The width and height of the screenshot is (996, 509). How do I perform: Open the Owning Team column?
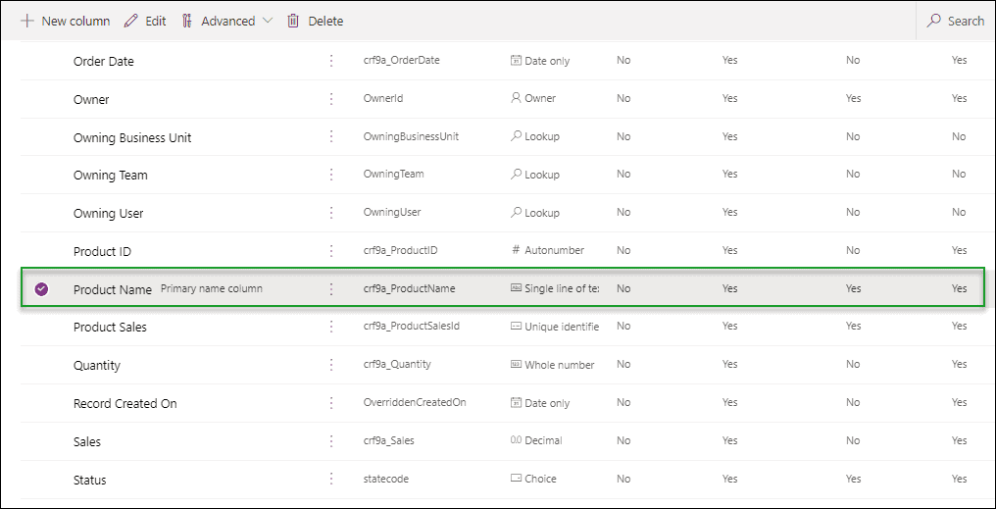[111, 176]
